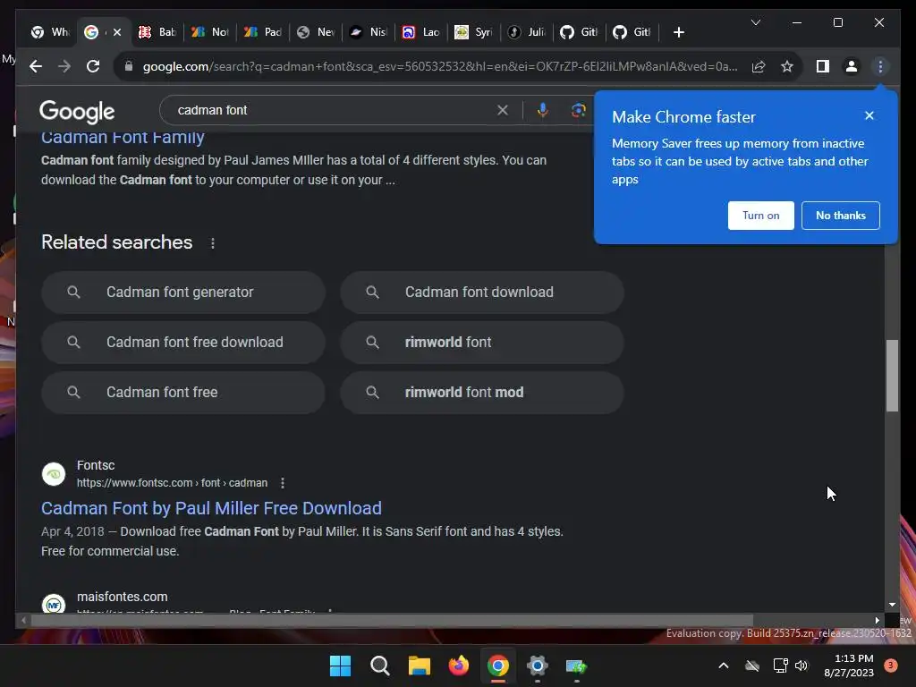Switch to the 'Lao' tab
The width and height of the screenshot is (916, 687).
pyautogui.click(x=420, y=32)
